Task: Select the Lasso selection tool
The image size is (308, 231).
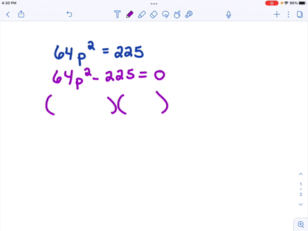Action: click(166, 15)
